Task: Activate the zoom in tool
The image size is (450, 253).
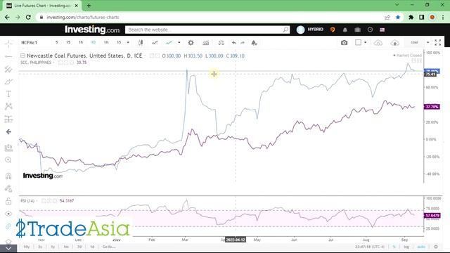Action: 8,160
